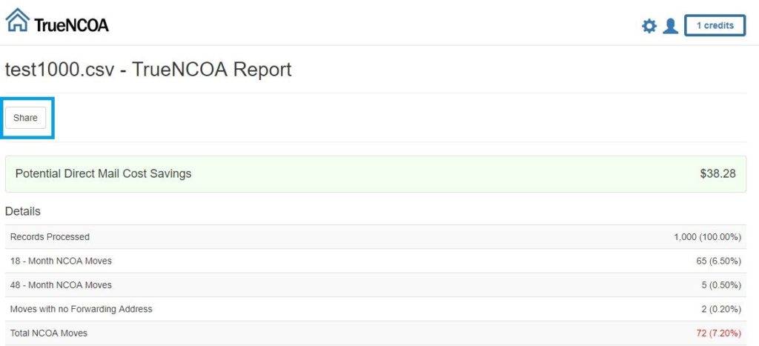Viewport: 759px width, 346px height.
Task: Select Moves with no Forwarding Address label
Action: point(82,309)
